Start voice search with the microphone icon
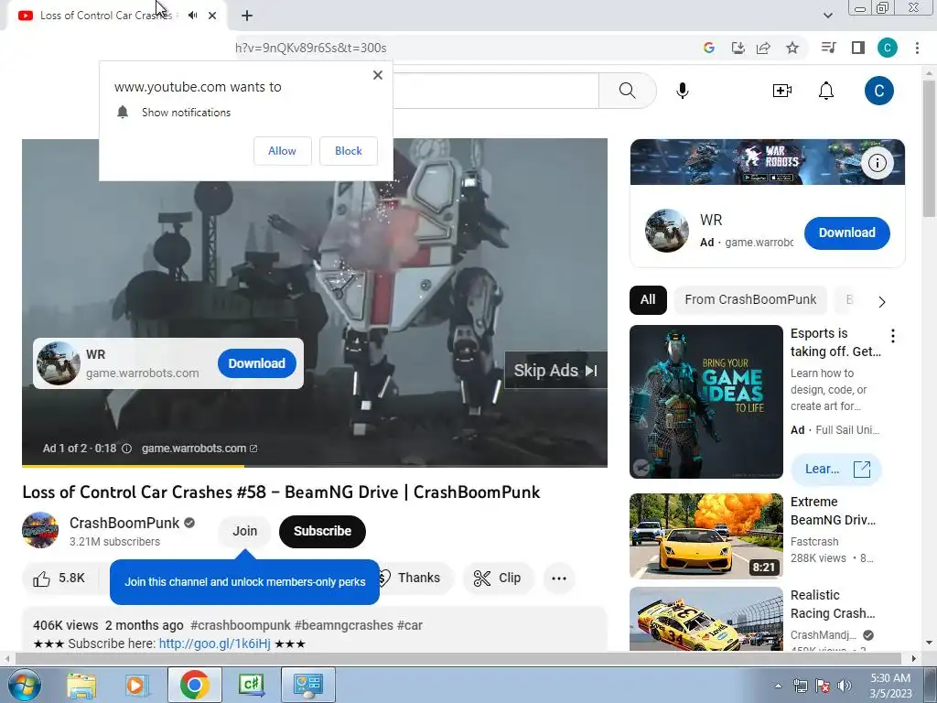The width and height of the screenshot is (937, 703). (683, 91)
